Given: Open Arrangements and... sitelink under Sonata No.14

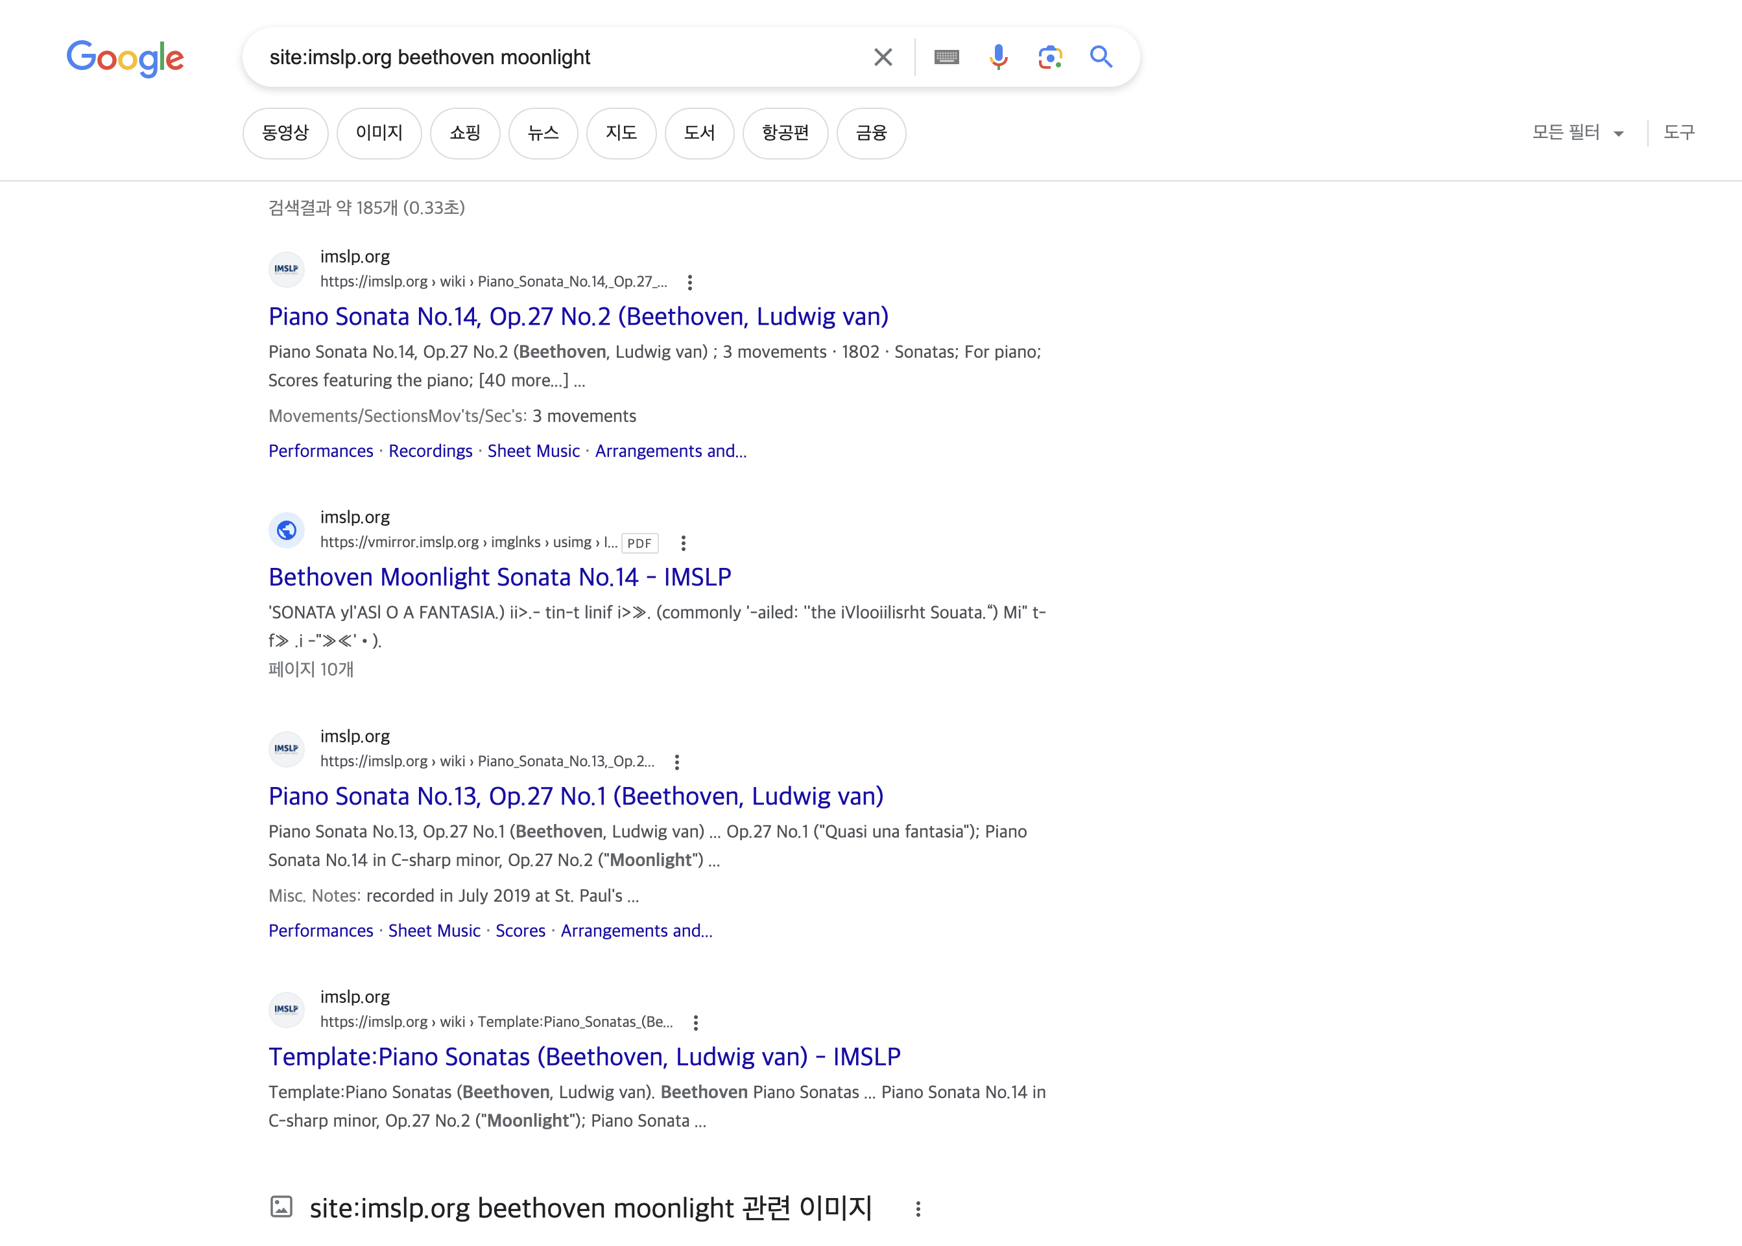Looking at the screenshot, I should coord(671,451).
